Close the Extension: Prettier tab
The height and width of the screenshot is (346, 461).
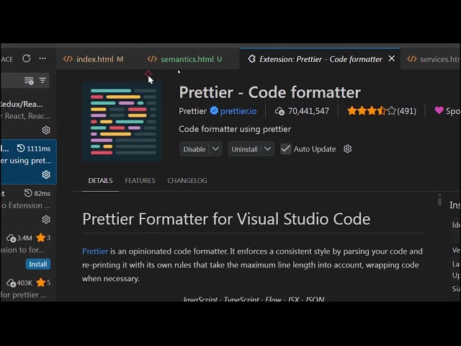pyautogui.click(x=392, y=58)
